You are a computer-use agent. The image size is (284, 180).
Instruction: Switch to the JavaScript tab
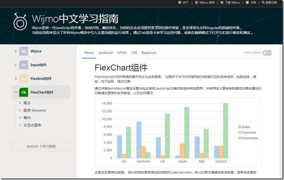click(x=106, y=53)
